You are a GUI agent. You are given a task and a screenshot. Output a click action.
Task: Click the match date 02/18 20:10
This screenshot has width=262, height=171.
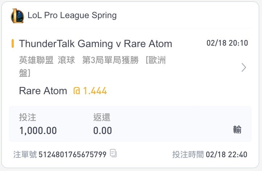click(x=227, y=43)
